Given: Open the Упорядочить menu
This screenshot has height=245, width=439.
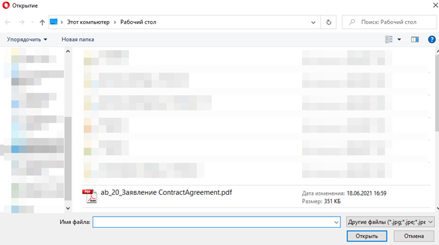Looking at the screenshot, I should [x=27, y=40].
